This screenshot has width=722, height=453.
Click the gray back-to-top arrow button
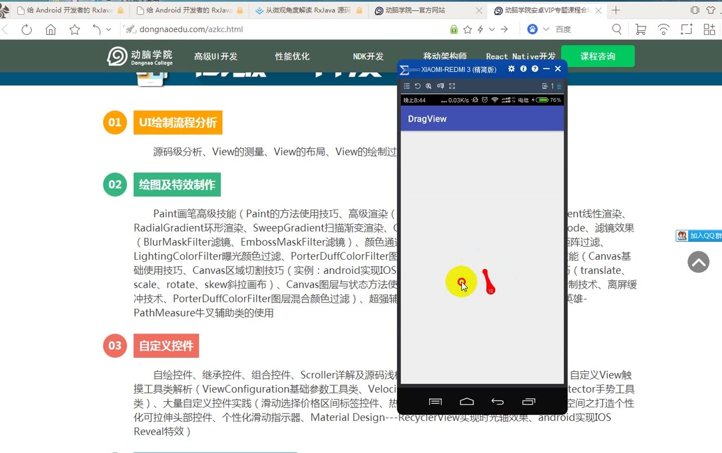(x=698, y=262)
